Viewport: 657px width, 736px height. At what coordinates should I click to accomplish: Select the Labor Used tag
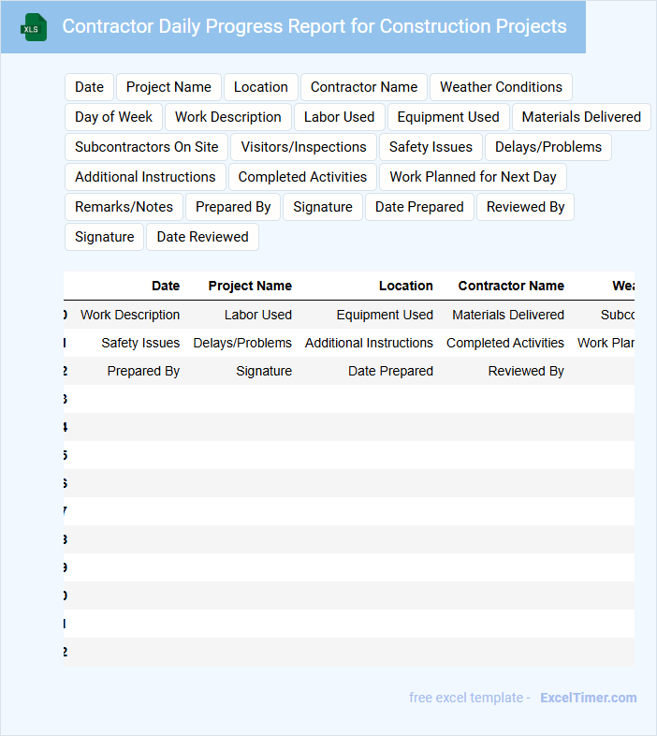pyautogui.click(x=340, y=117)
